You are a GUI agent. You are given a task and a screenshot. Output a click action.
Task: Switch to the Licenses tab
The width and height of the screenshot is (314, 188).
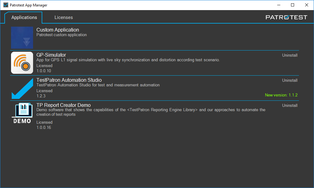[63, 17]
